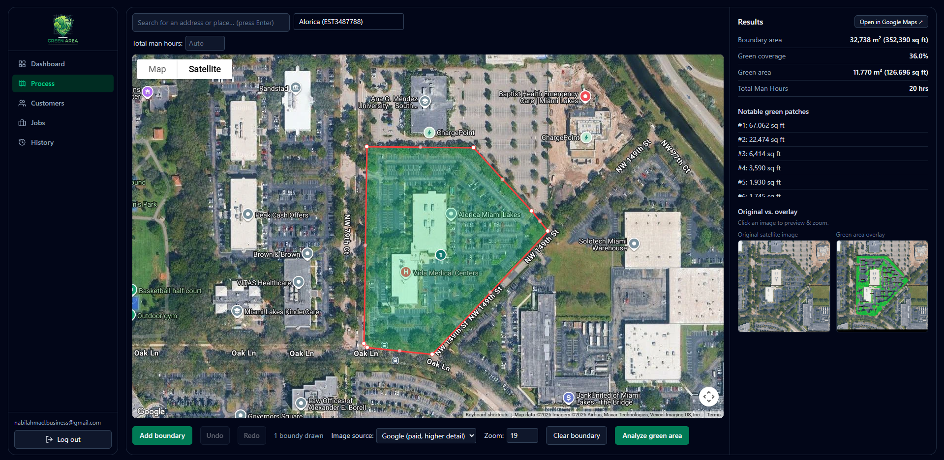Click the map pan/camera control button
This screenshot has height=460, width=944.
tap(708, 397)
